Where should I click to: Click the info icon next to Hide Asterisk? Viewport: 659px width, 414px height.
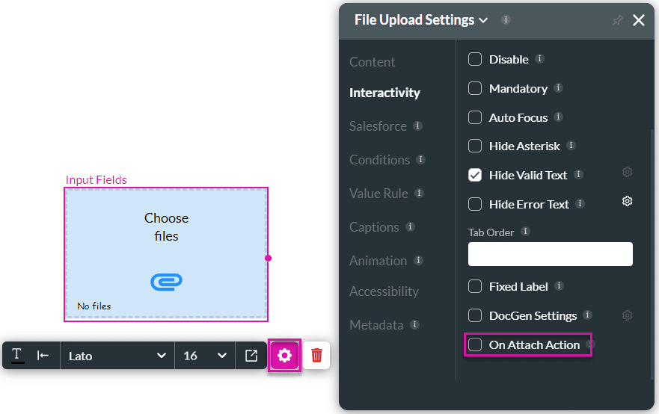[x=571, y=145]
